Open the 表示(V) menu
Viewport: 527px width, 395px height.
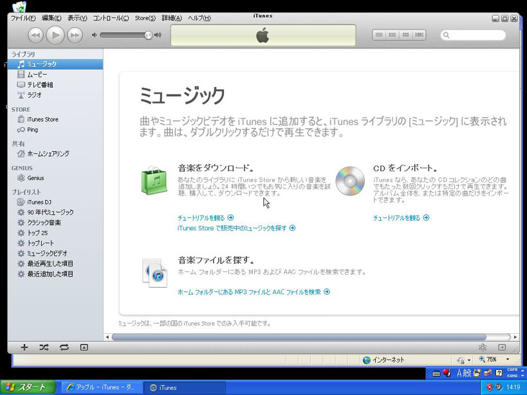(x=77, y=18)
